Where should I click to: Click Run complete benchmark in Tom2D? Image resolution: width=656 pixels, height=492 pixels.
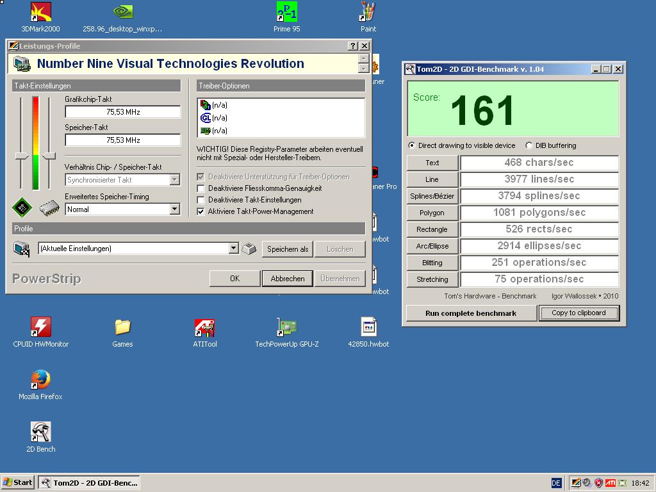(x=471, y=313)
